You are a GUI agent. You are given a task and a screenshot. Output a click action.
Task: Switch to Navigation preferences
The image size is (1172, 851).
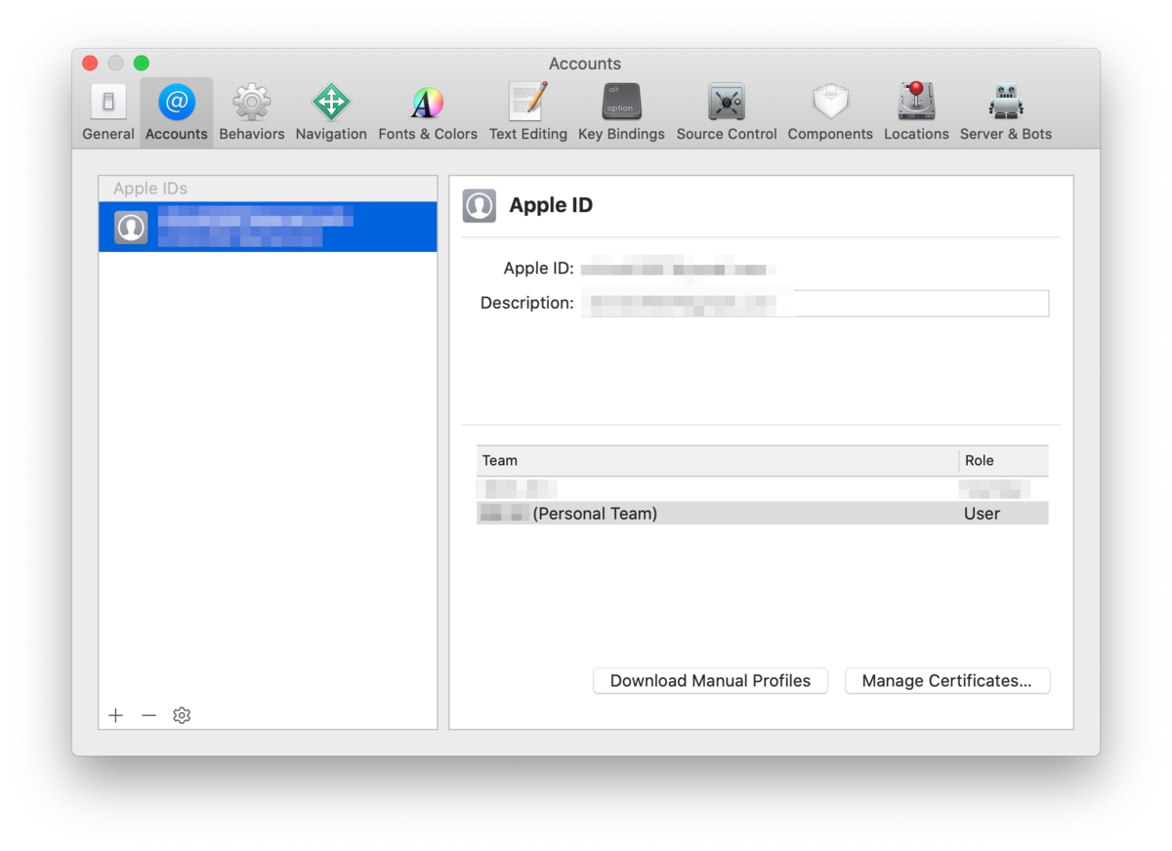coord(331,112)
